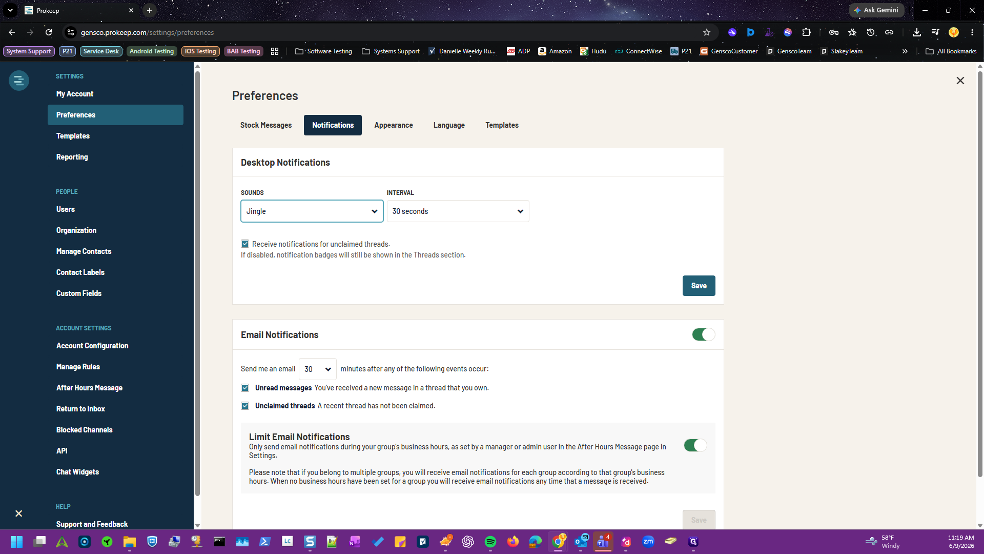Open Zoom from the taskbar
This screenshot has height=554, width=984.
tap(648, 542)
